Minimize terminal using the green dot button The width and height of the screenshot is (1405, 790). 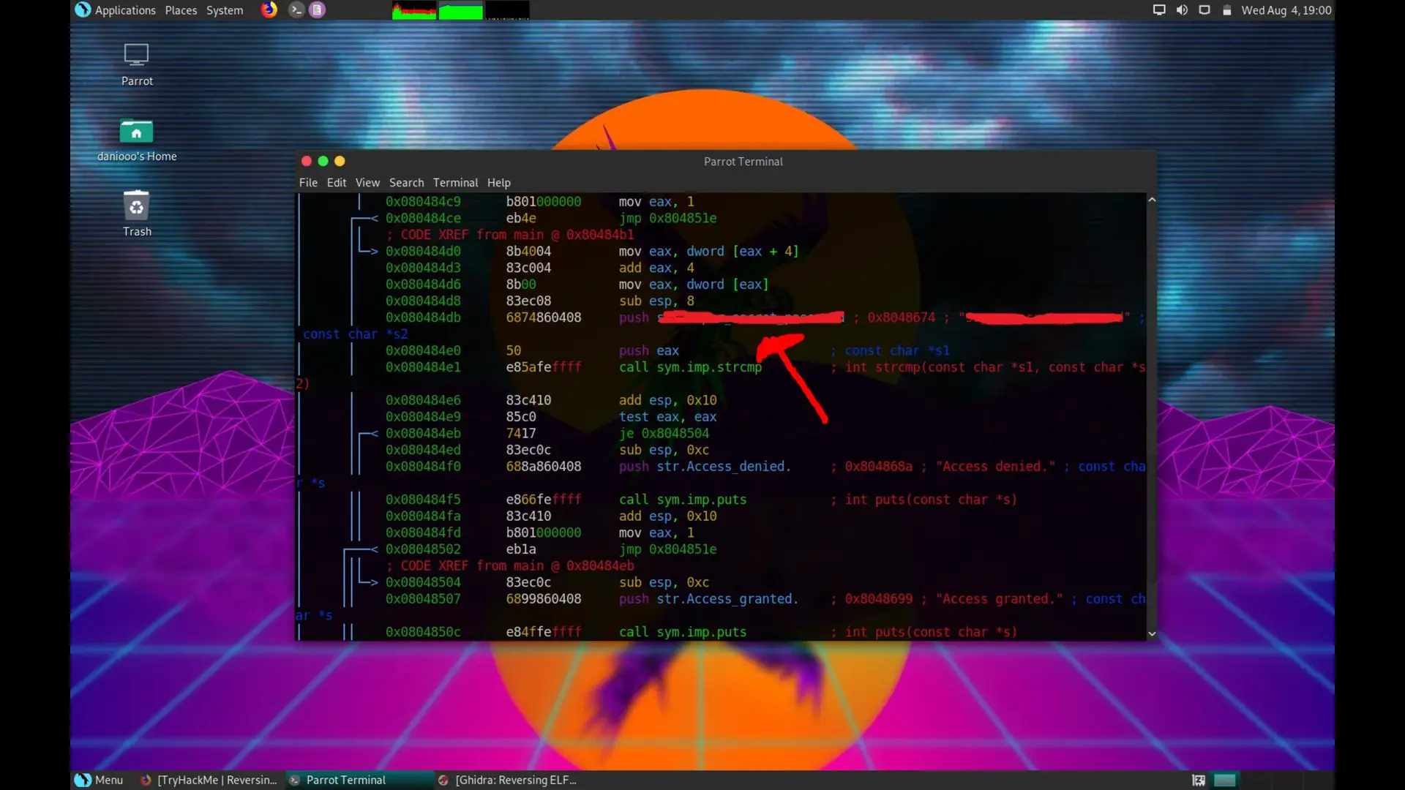click(323, 161)
